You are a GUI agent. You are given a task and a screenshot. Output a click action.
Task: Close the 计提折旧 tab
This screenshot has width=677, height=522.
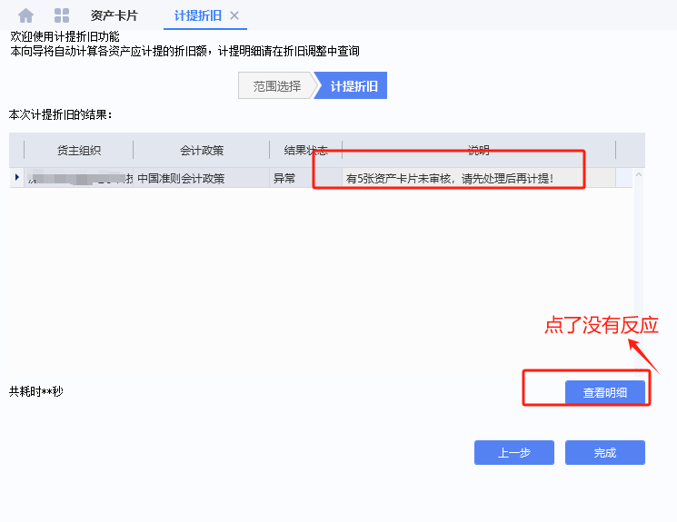(x=234, y=16)
